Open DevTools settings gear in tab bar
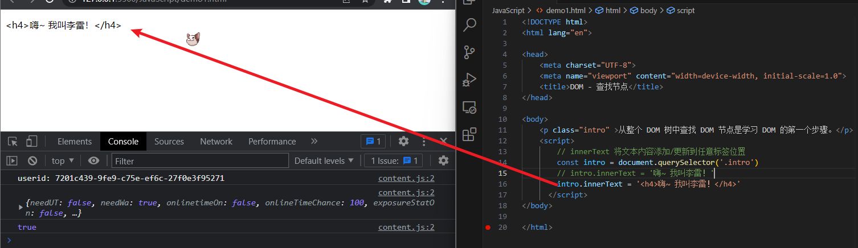Image resolution: width=858 pixels, height=248 pixels. point(403,142)
